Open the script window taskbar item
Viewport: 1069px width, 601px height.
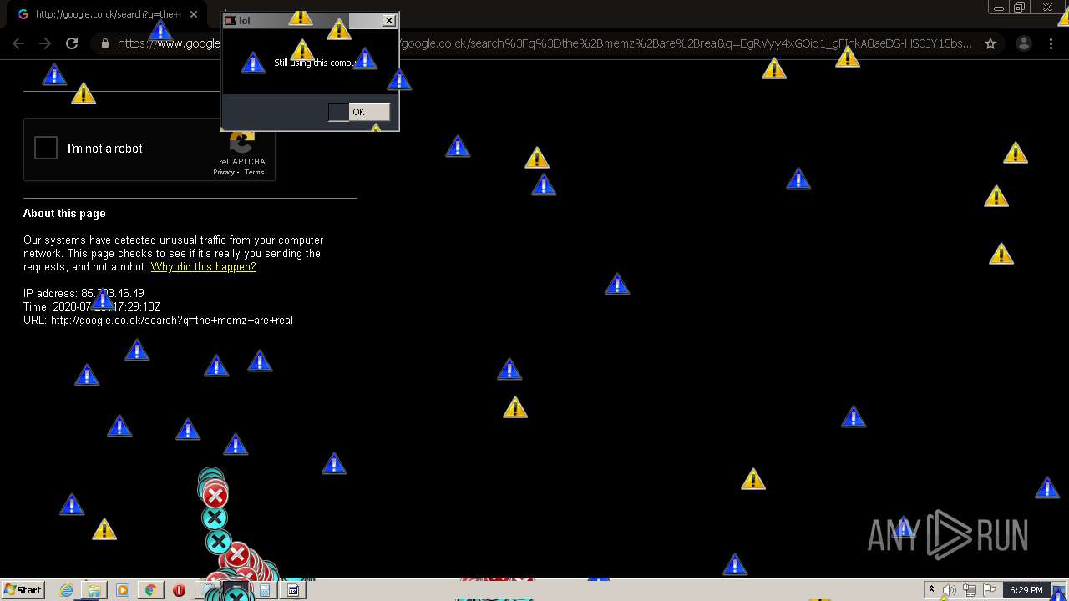(x=293, y=590)
